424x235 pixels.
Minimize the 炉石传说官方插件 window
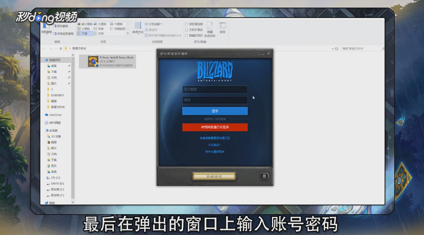(263, 54)
